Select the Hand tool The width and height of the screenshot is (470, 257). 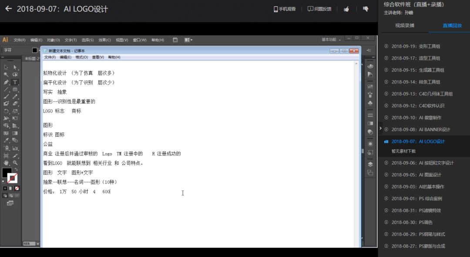[x=6, y=163]
